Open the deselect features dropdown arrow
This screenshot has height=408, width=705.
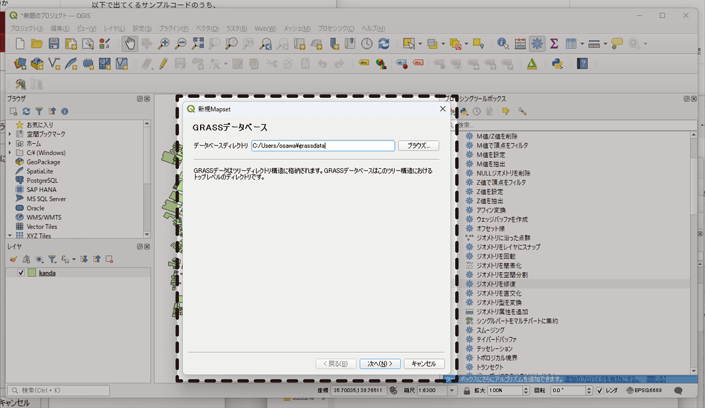[x=466, y=44]
